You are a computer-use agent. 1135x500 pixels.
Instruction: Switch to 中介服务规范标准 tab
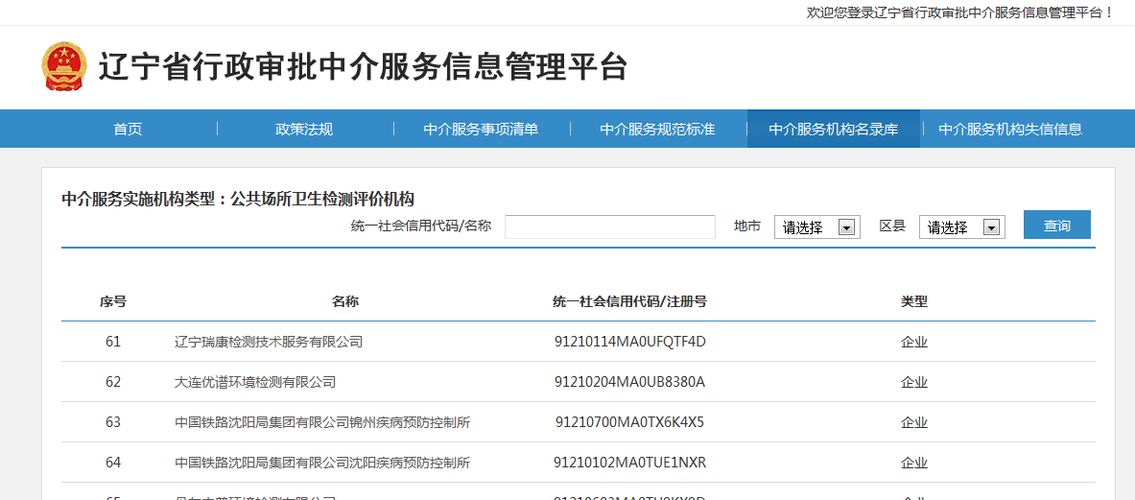[657, 130]
